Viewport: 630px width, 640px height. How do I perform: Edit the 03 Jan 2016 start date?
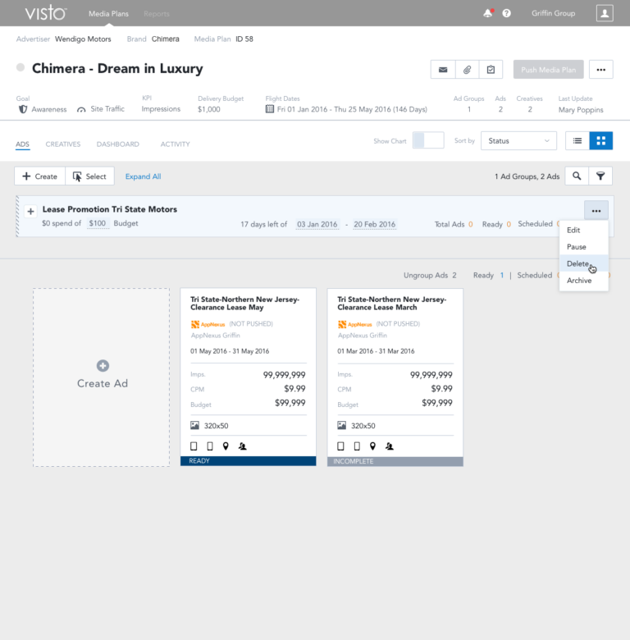point(317,224)
